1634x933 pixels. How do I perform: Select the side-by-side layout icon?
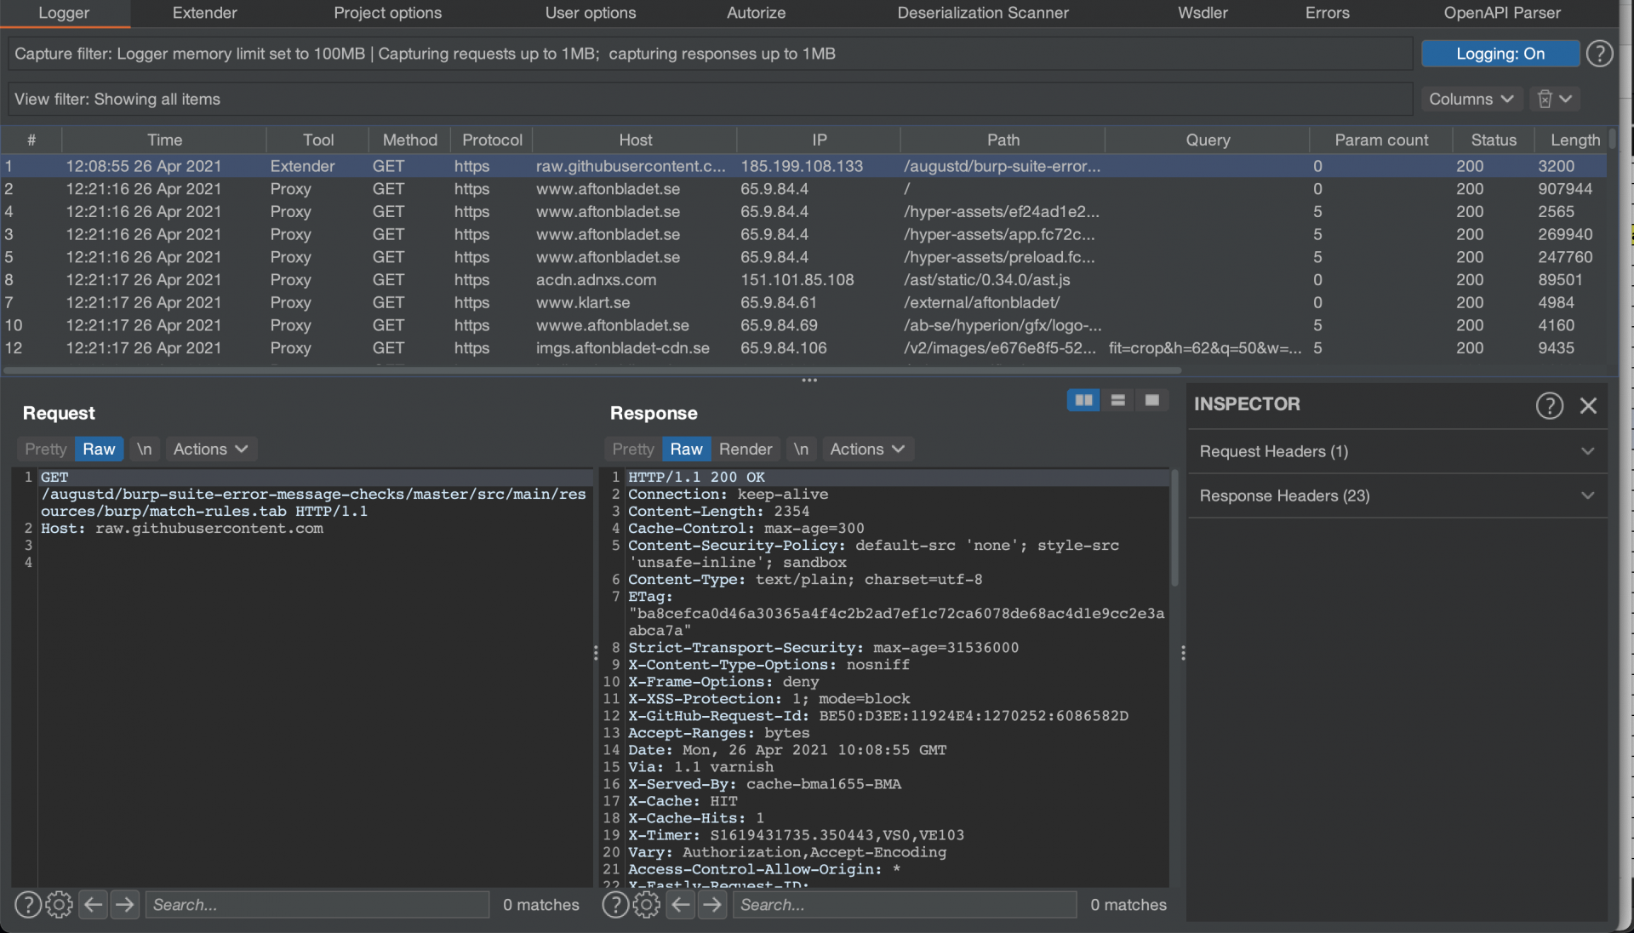(1083, 400)
